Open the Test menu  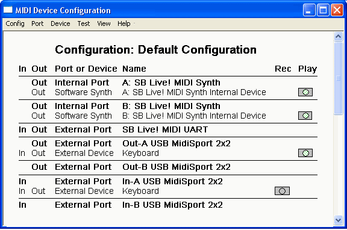point(84,23)
